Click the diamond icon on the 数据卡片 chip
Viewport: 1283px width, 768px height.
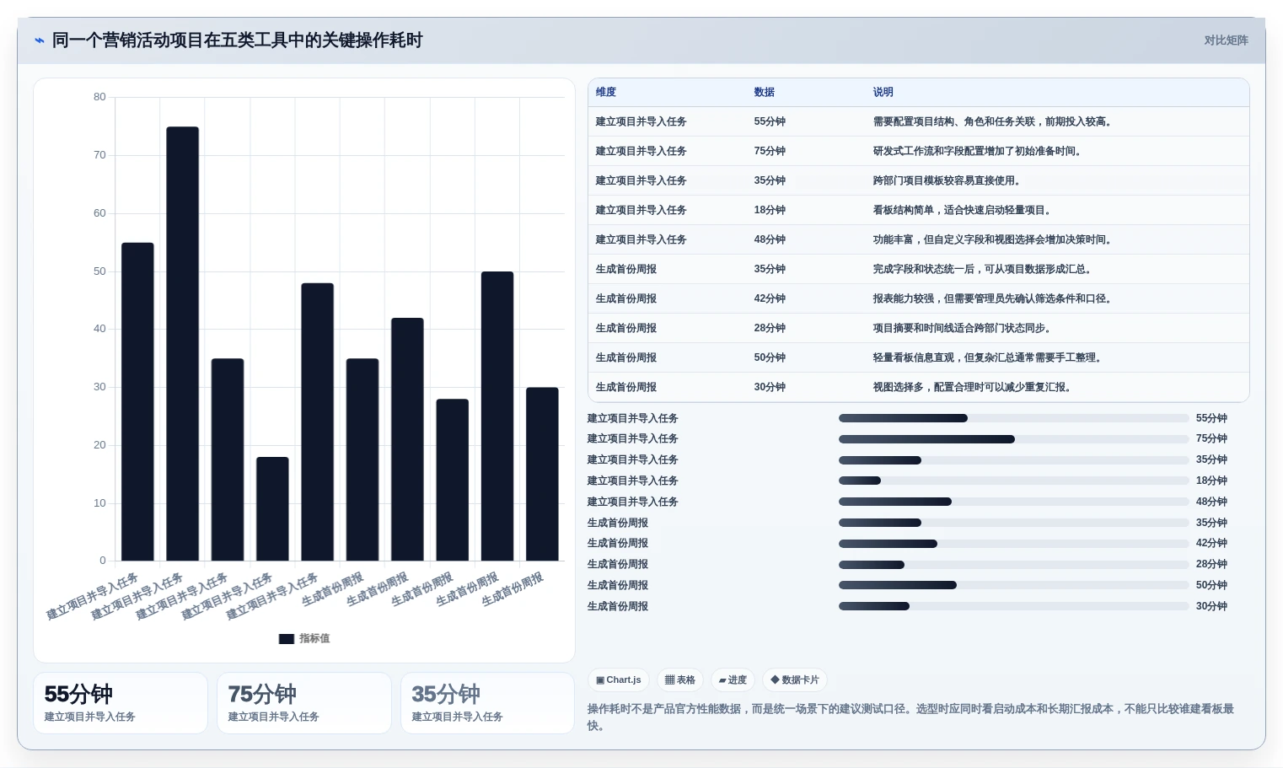[x=775, y=680]
